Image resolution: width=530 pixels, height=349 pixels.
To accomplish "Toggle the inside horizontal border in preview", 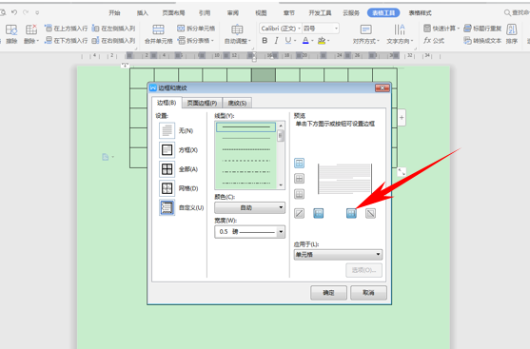I will [x=299, y=179].
